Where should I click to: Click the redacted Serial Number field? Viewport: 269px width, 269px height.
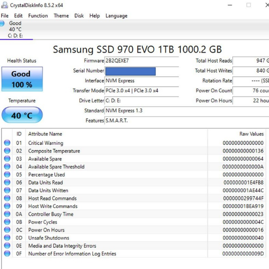[142, 71]
